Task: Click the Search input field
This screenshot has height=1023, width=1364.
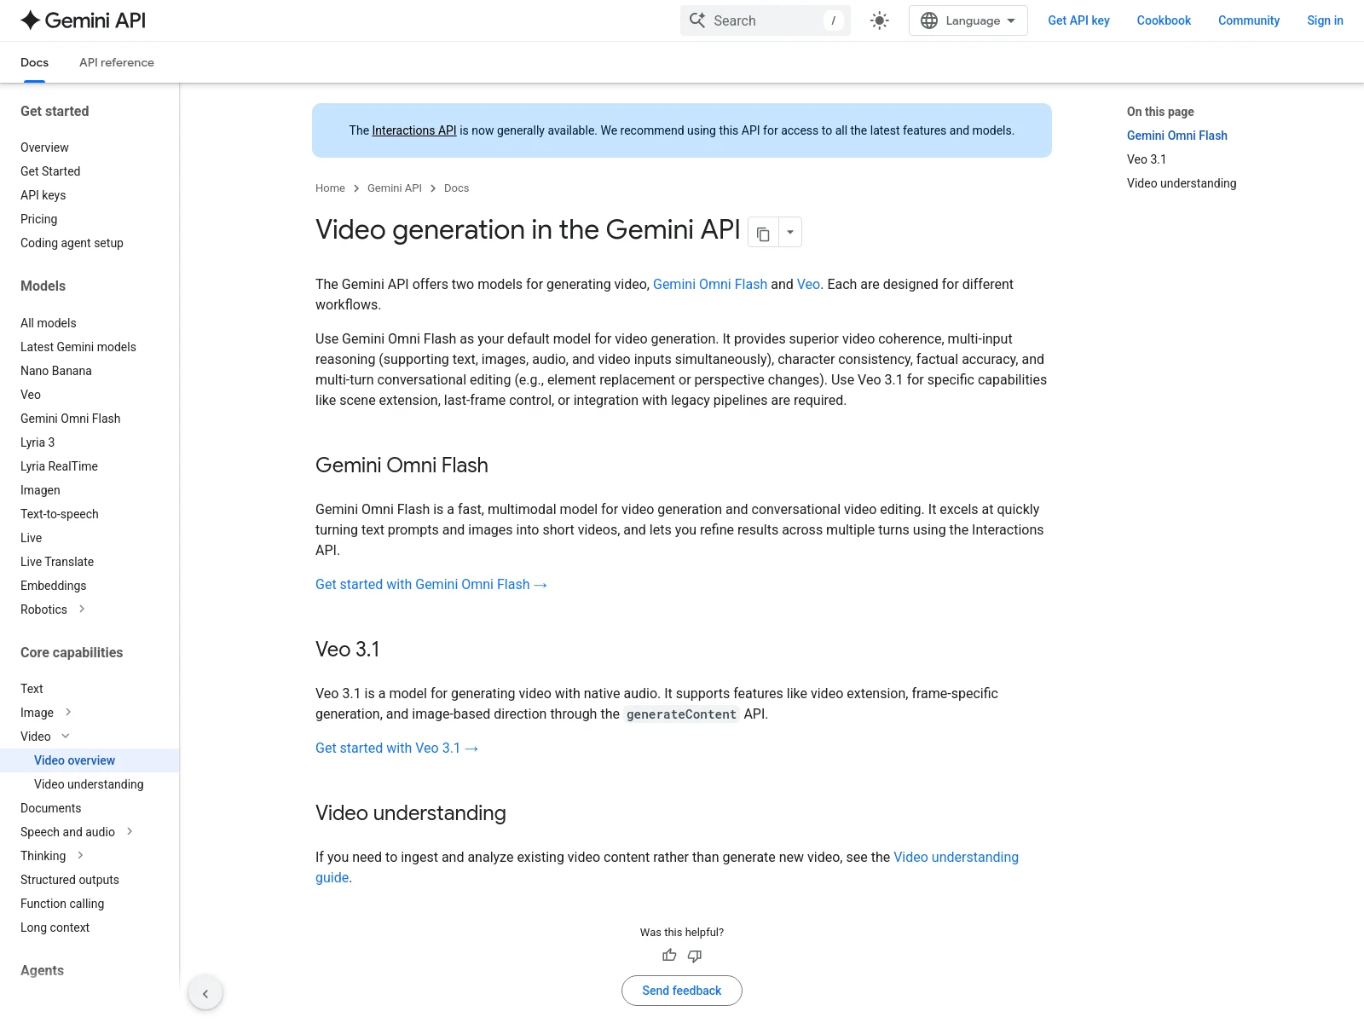Action: click(x=766, y=20)
